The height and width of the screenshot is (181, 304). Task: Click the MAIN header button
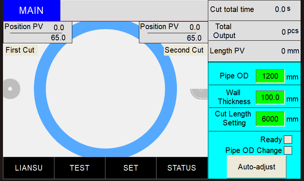tap(32, 10)
